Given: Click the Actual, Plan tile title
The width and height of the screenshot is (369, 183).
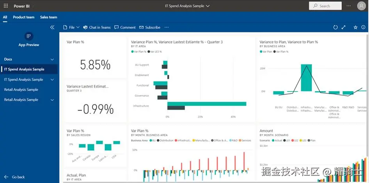Looking at the screenshot, I should pyautogui.click(x=76, y=175).
